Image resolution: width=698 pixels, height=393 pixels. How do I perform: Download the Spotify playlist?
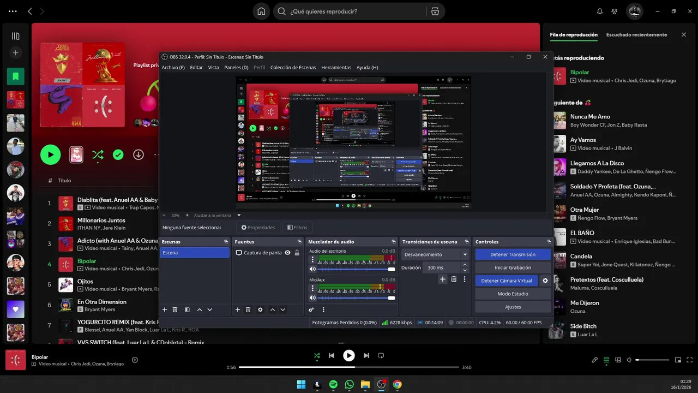coord(139,155)
